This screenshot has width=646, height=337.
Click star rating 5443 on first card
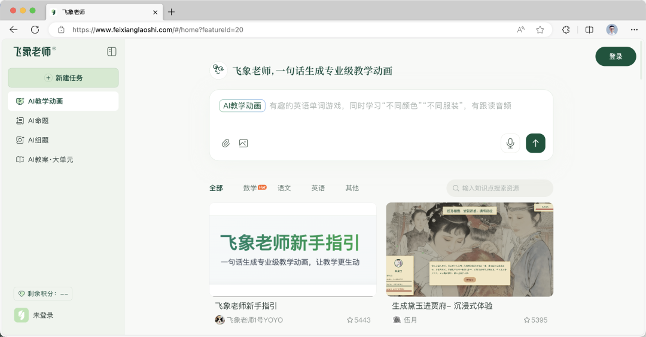coord(358,320)
